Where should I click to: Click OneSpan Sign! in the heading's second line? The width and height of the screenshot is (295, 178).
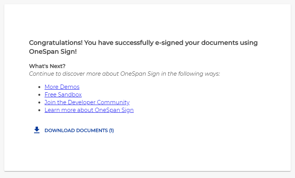pos(53,51)
